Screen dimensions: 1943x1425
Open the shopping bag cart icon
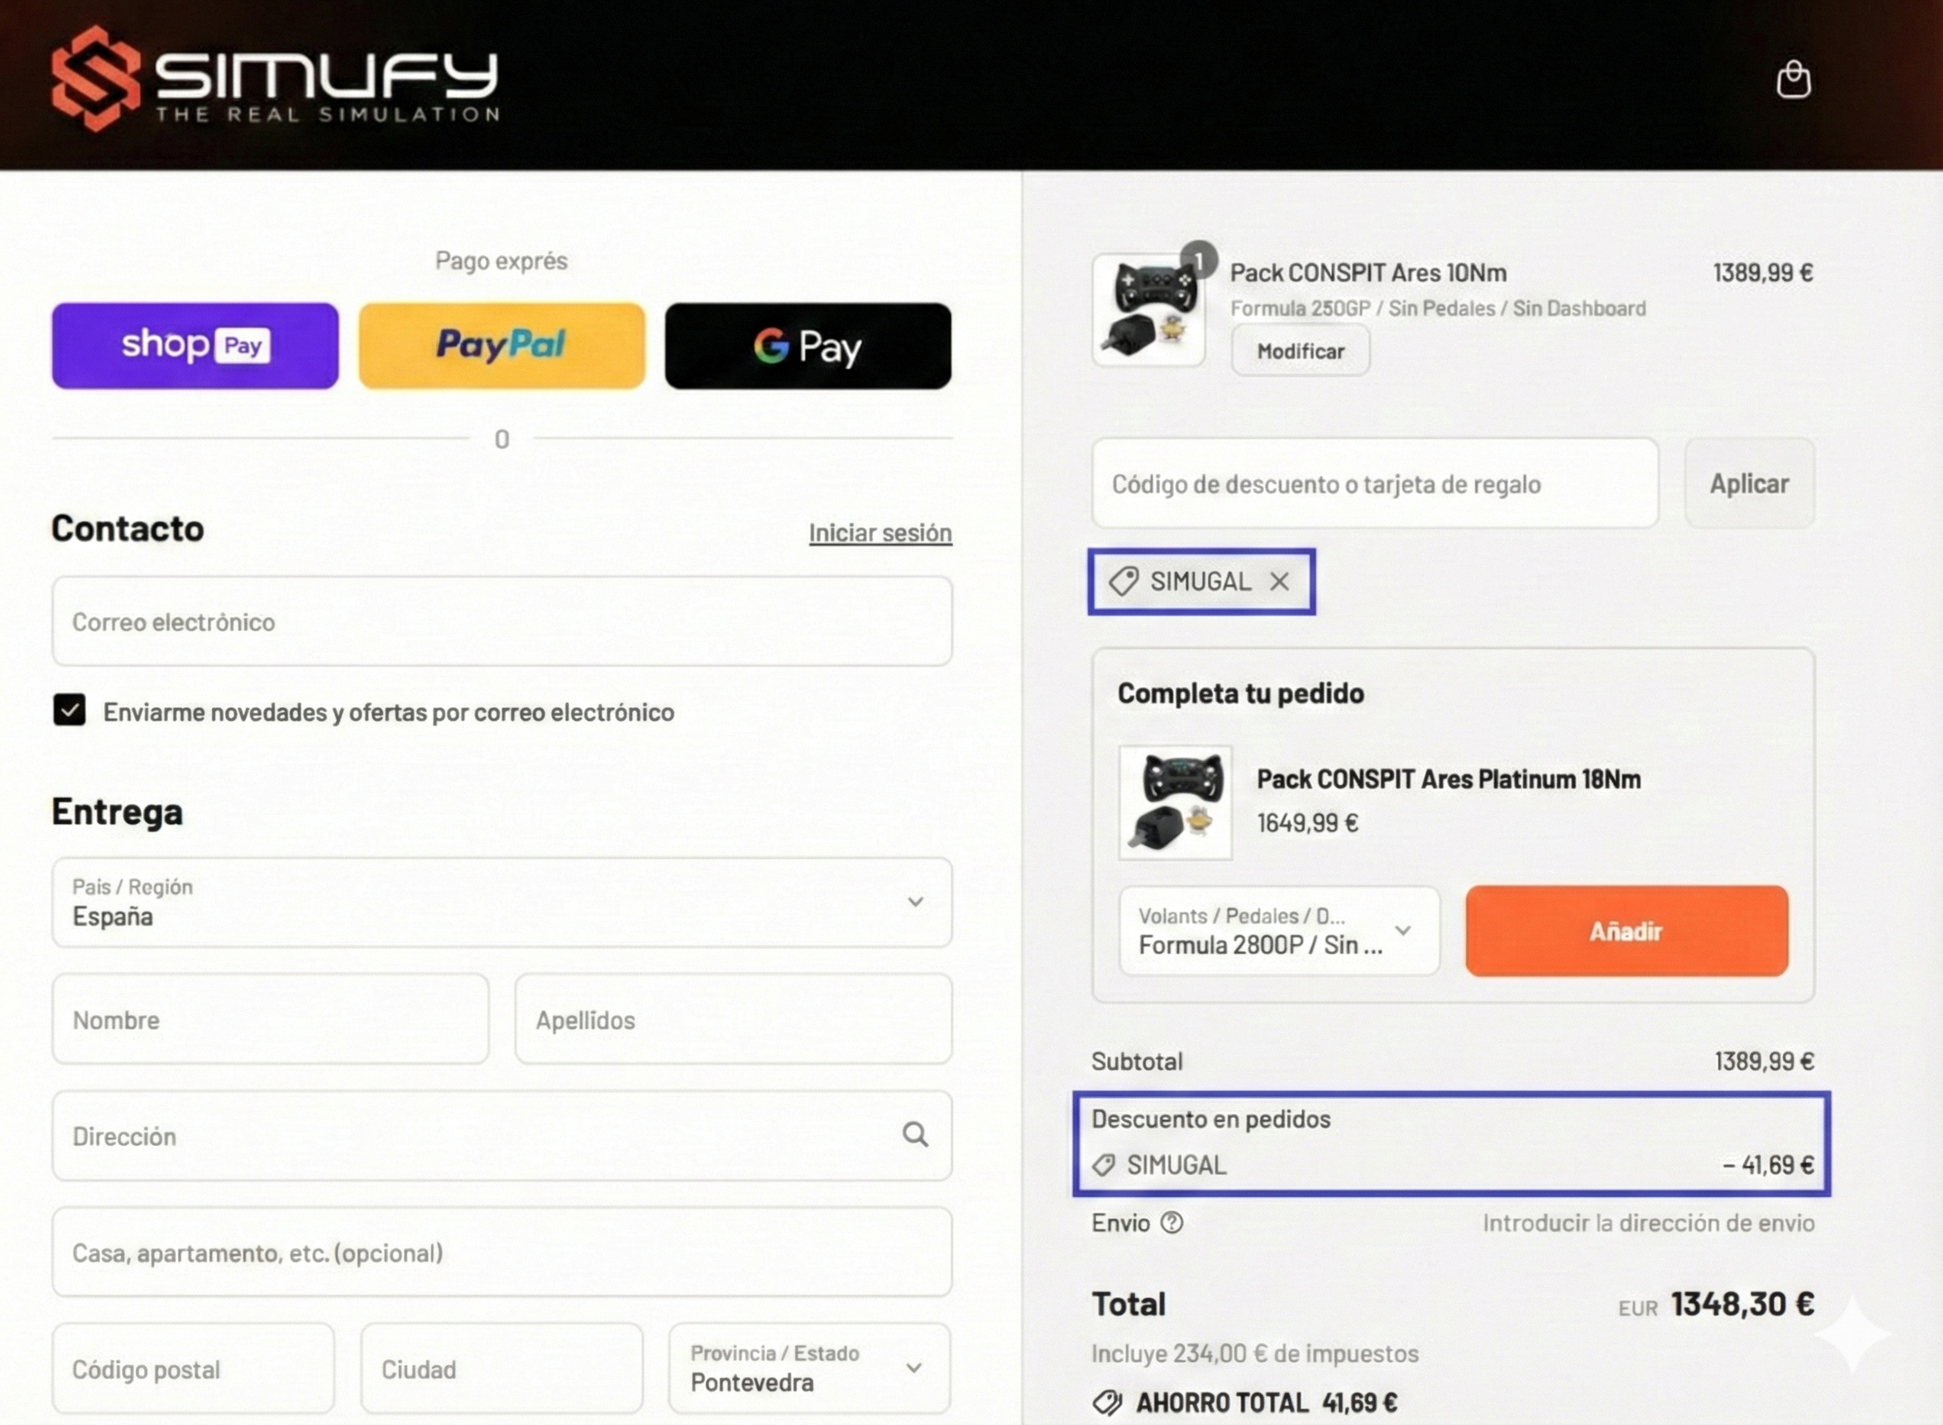pos(1793,79)
